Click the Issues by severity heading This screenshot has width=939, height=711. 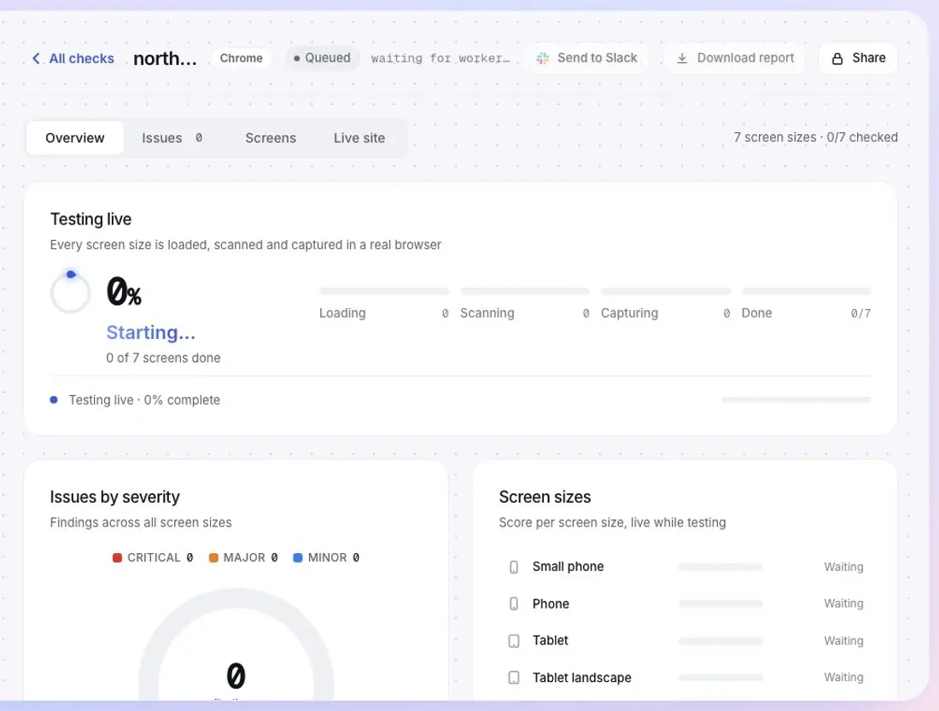coord(115,497)
